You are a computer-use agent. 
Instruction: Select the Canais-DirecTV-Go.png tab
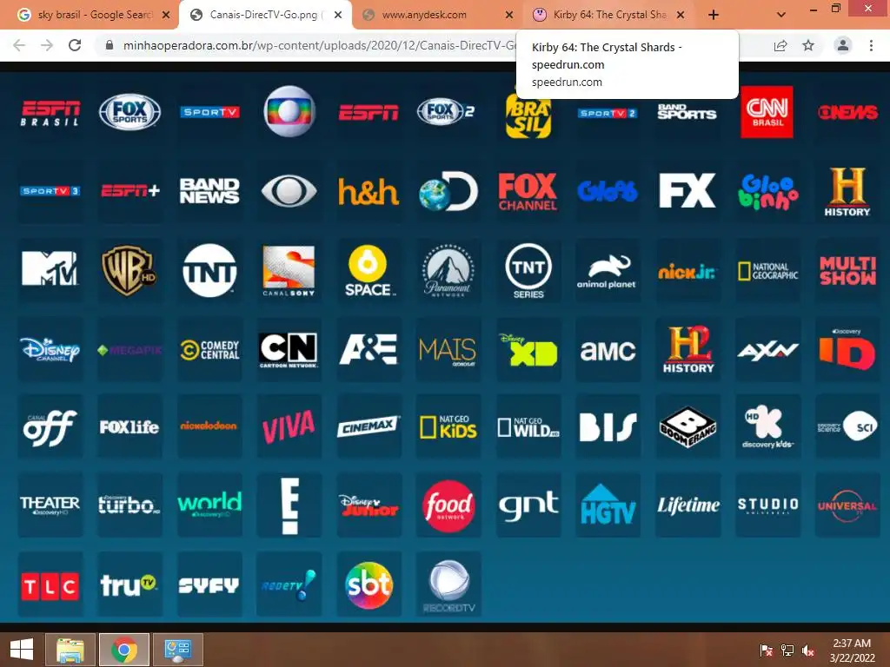[266, 15]
